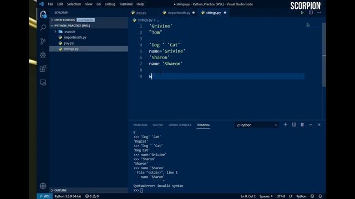This screenshot has height=199, width=355.
Task: Open notifications bell in status bar
Action: point(320,196)
